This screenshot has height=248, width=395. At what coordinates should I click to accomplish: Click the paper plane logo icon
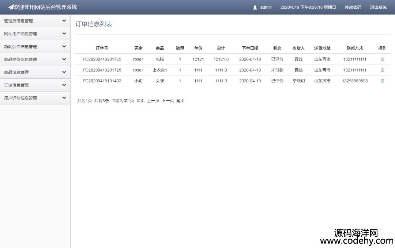coord(11,7)
